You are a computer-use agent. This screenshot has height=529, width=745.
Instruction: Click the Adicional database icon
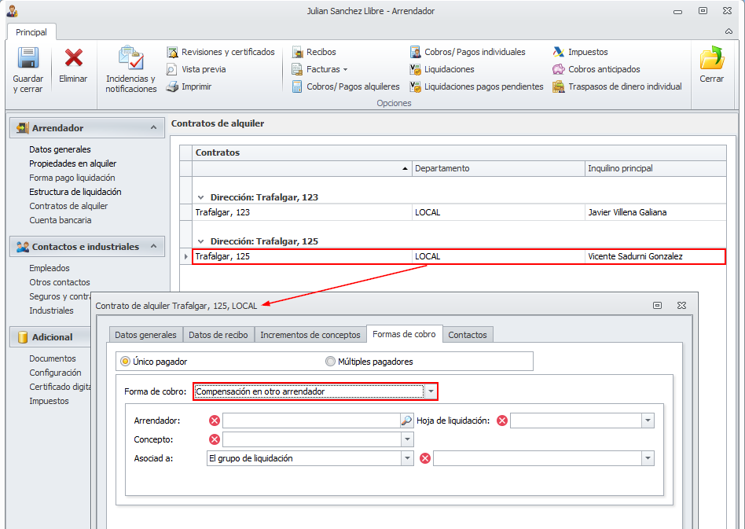(22, 337)
